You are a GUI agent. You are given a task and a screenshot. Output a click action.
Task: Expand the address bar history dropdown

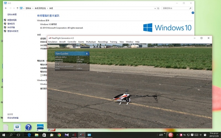coord(155,8)
